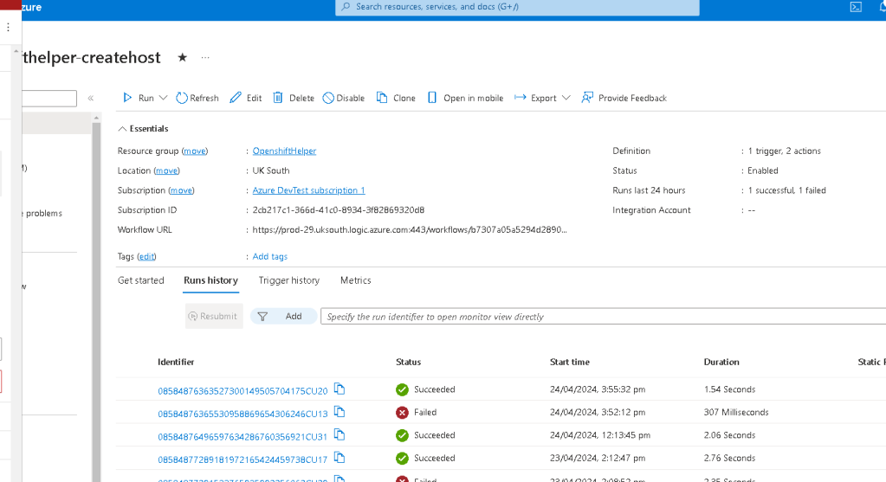886x482 pixels.
Task: Click the Subscription ID value text
Action: coord(338,210)
